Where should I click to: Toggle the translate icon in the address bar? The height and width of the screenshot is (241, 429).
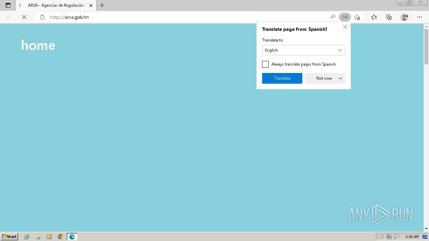345,17
